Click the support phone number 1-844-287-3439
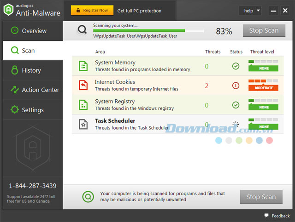The image size is (295, 222). [33, 186]
